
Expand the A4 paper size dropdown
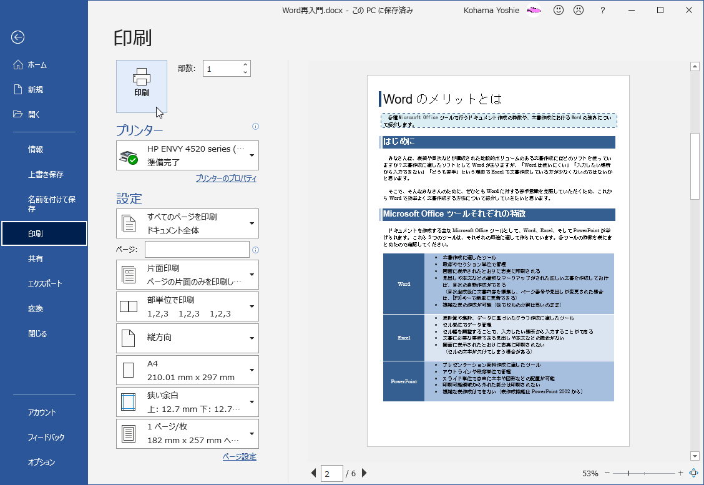[x=187, y=370]
